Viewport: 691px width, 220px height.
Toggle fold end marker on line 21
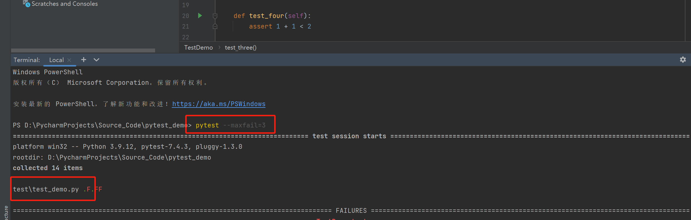(215, 26)
